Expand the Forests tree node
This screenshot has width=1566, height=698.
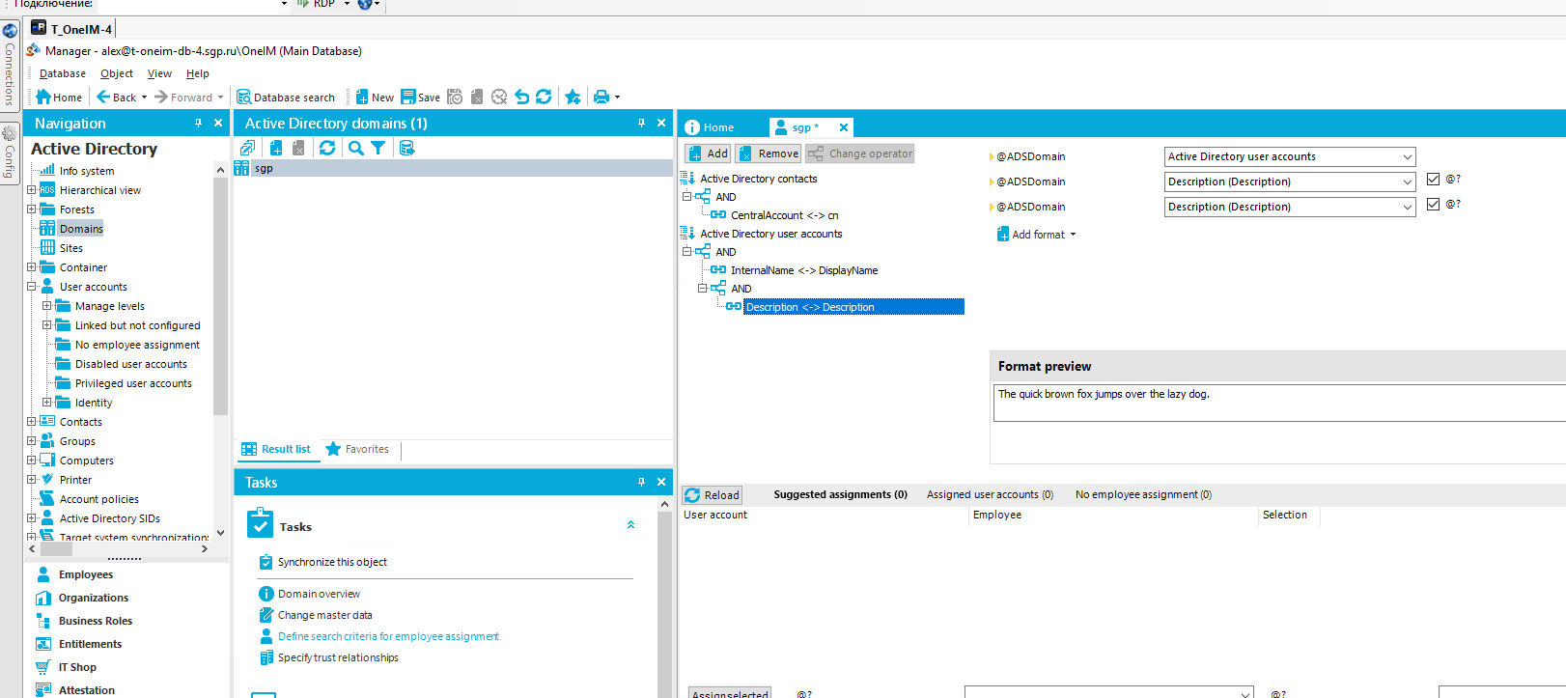(31, 209)
